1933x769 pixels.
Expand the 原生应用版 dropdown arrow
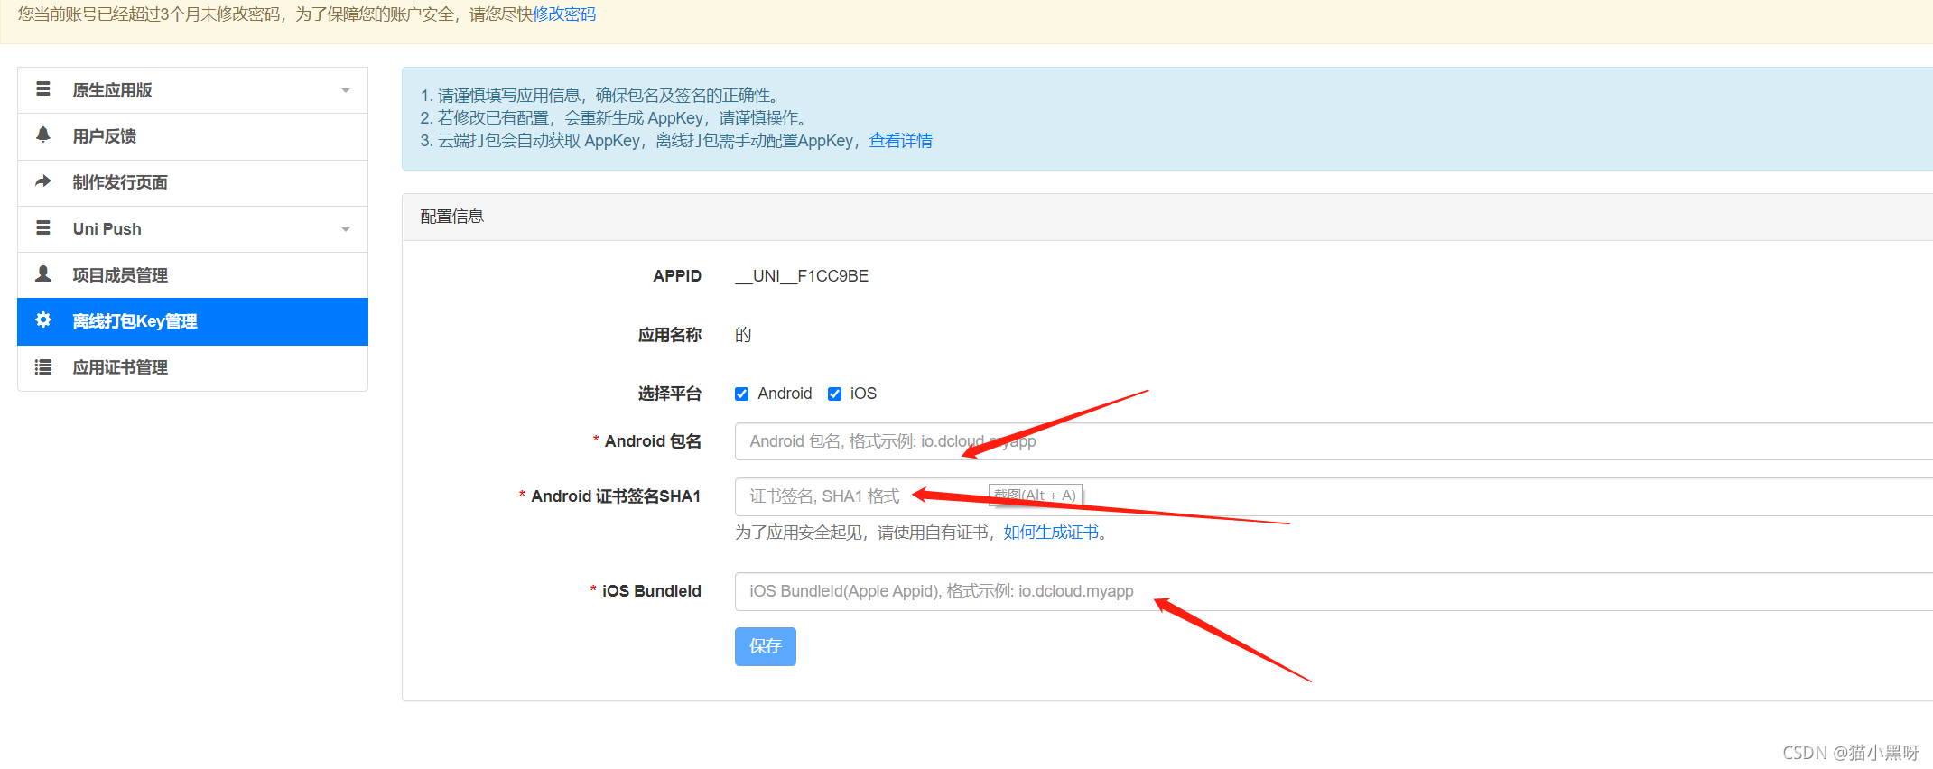[345, 91]
